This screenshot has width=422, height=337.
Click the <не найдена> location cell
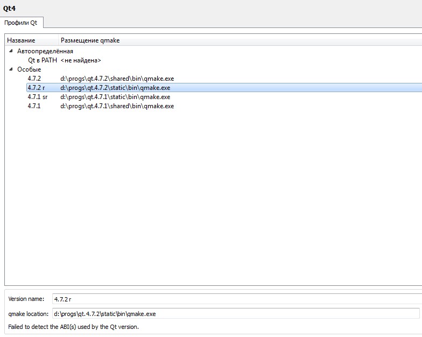point(81,60)
